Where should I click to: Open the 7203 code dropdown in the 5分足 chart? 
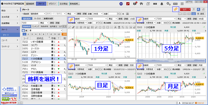166,19
